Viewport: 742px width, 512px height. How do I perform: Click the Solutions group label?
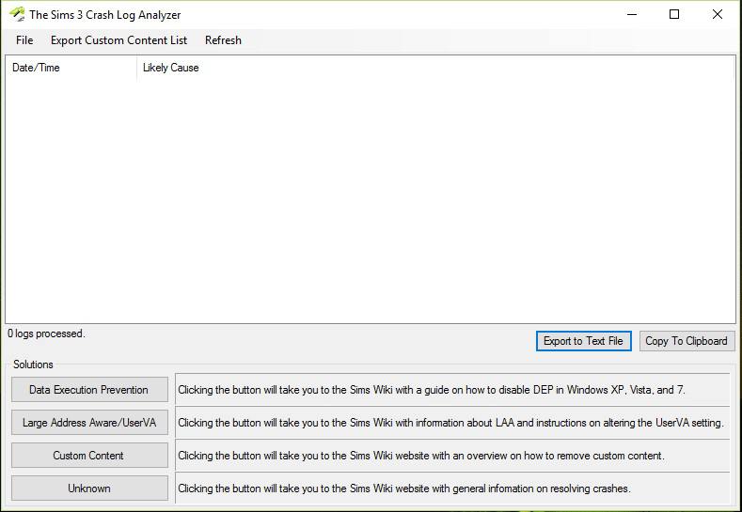pyautogui.click(x=33, y=364)
